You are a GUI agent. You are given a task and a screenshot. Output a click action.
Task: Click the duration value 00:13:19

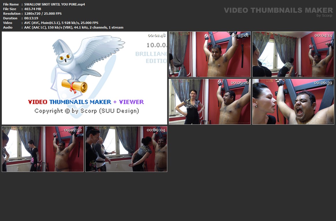point(31,18)
